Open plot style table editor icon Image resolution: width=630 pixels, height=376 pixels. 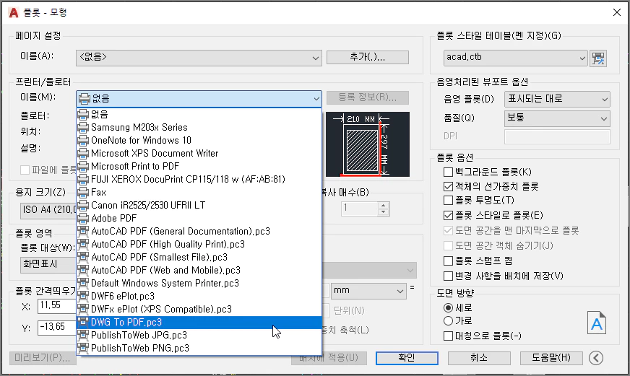(x=598, y=58)
